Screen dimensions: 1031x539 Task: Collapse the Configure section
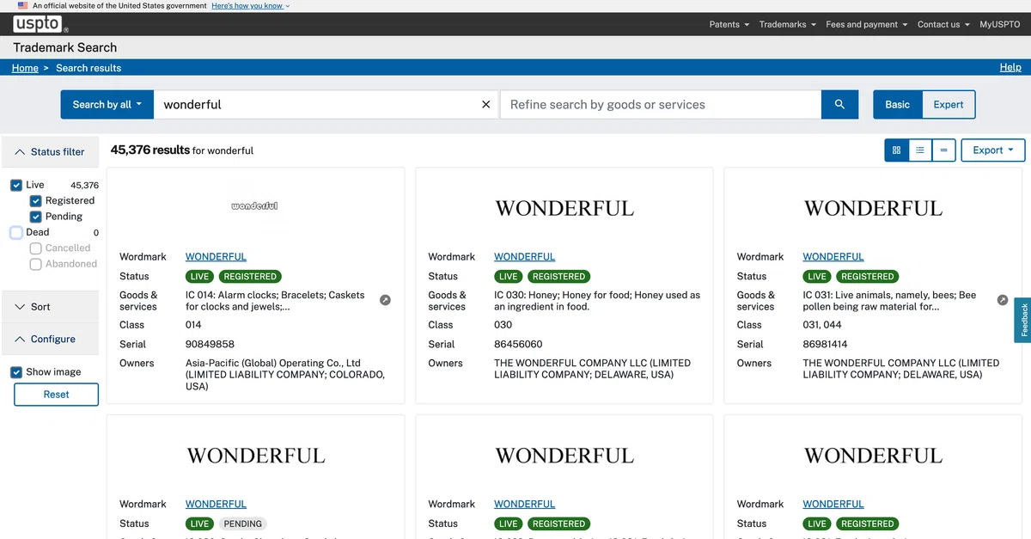point(50,339)
